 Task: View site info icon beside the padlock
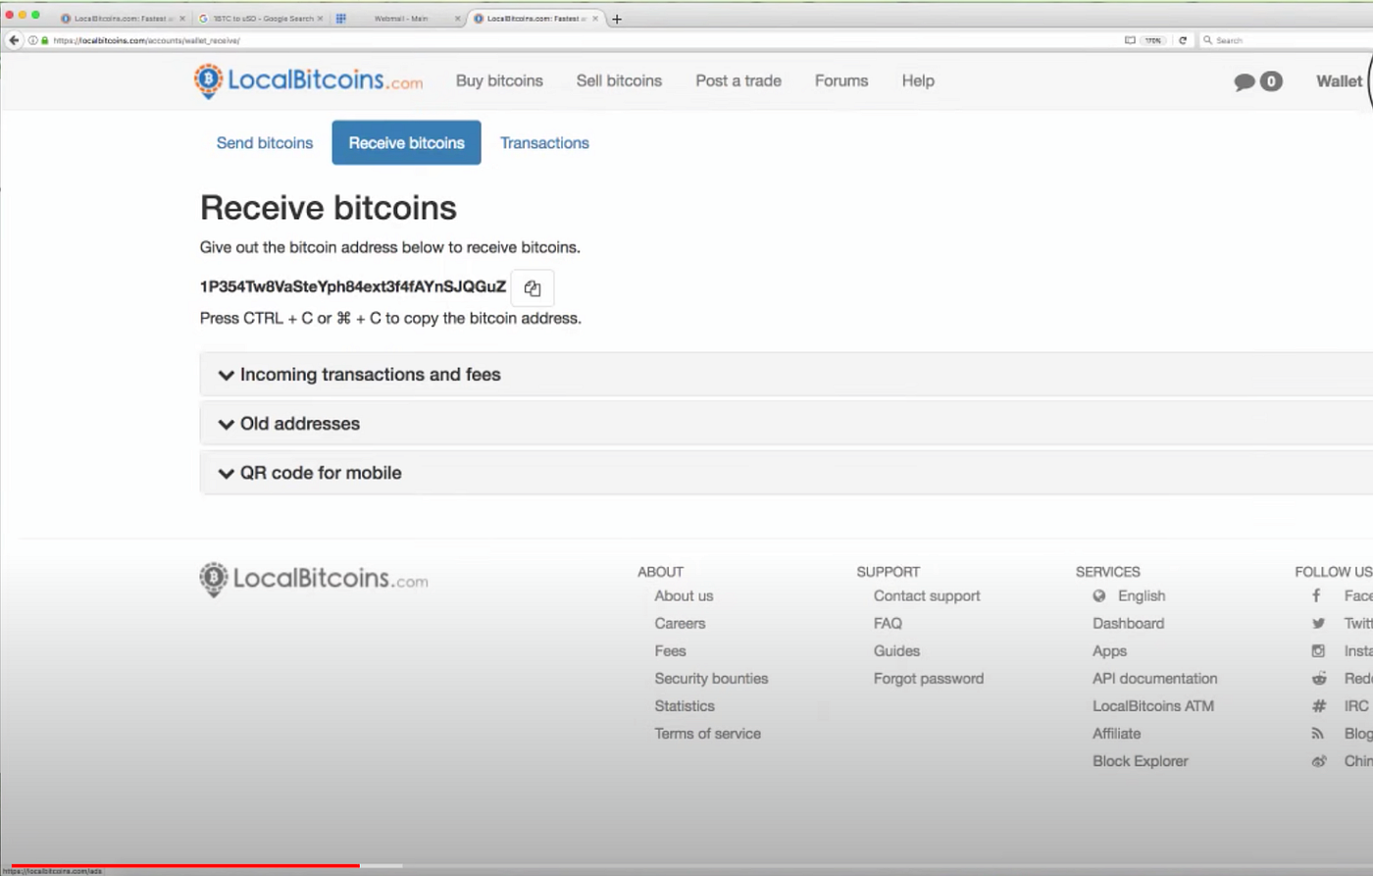click(32, 40)
